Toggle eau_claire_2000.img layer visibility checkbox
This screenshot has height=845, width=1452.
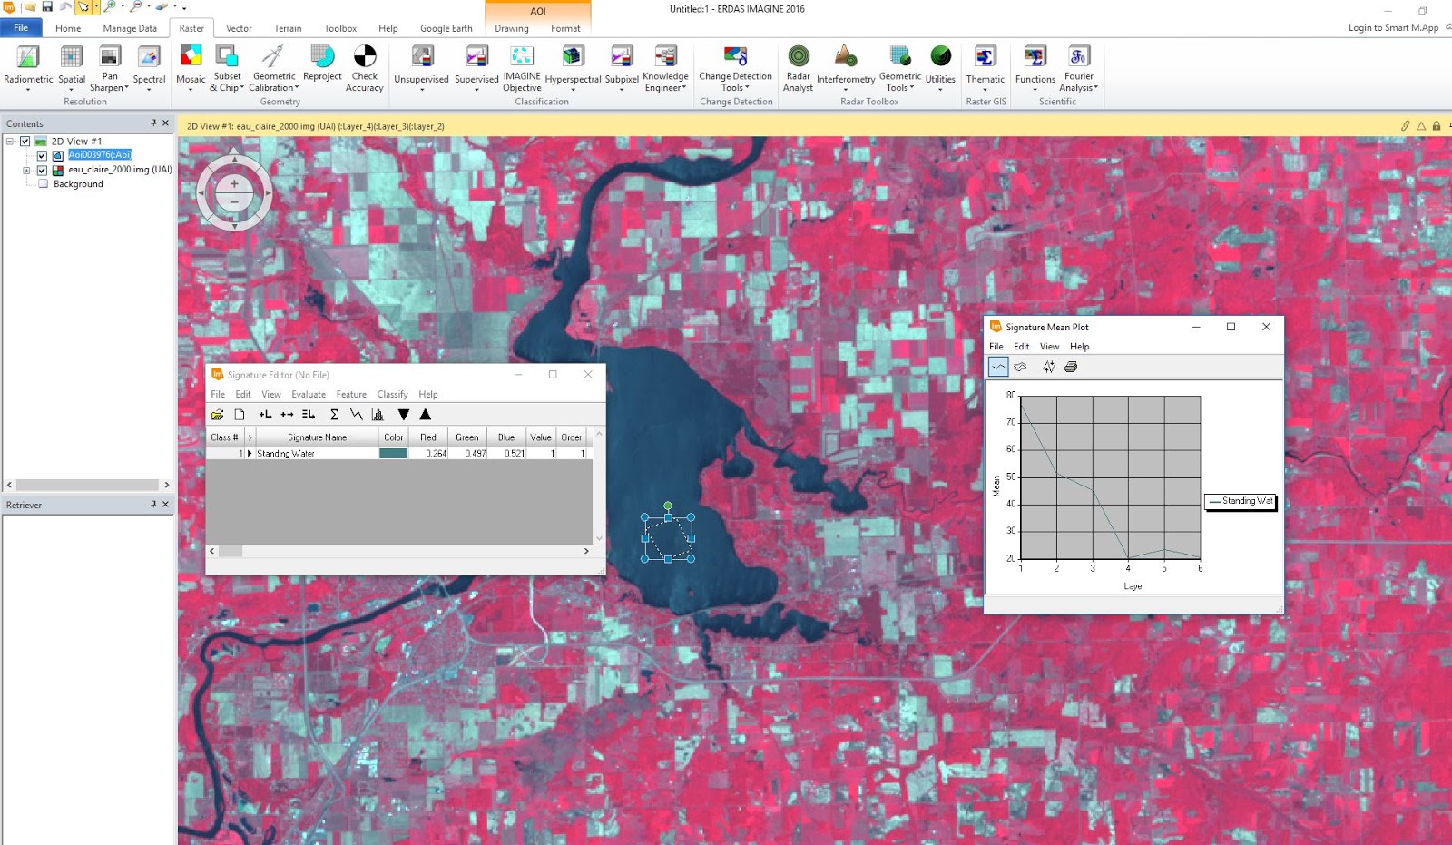click(42, 170)
